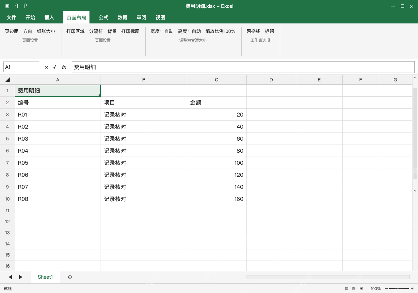418x293 pixels.
Task: Go to the next sheet using the right arrow
Action: click(20, 277)
